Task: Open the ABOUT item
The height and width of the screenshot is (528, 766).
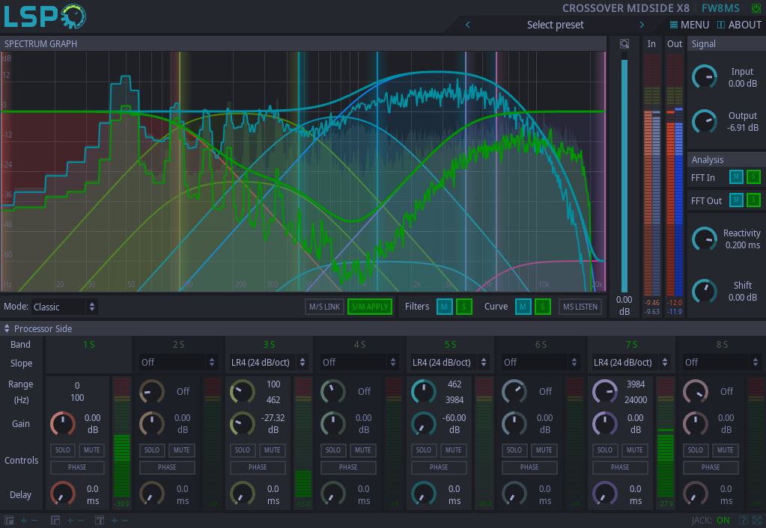Action: [x=739, y=25]
